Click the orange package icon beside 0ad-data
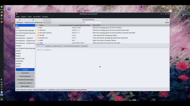Screen dimensions: 190x106 pos(38,30)
